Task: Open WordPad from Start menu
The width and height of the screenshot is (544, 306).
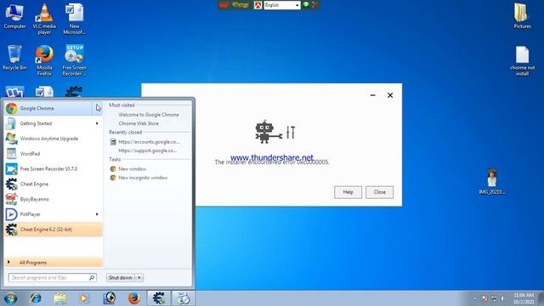Action: click(54, 154)
